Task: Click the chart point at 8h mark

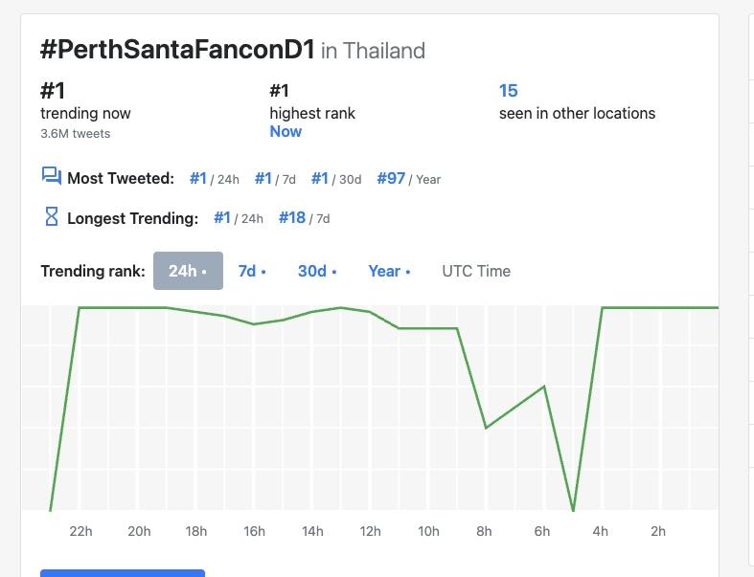Action: tap(487, 428)
